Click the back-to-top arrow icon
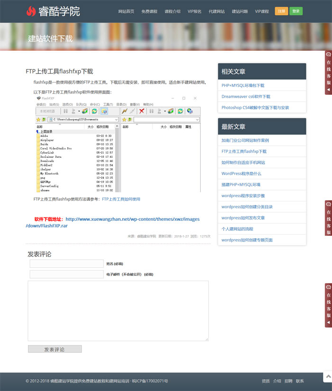 coord(328,376)
